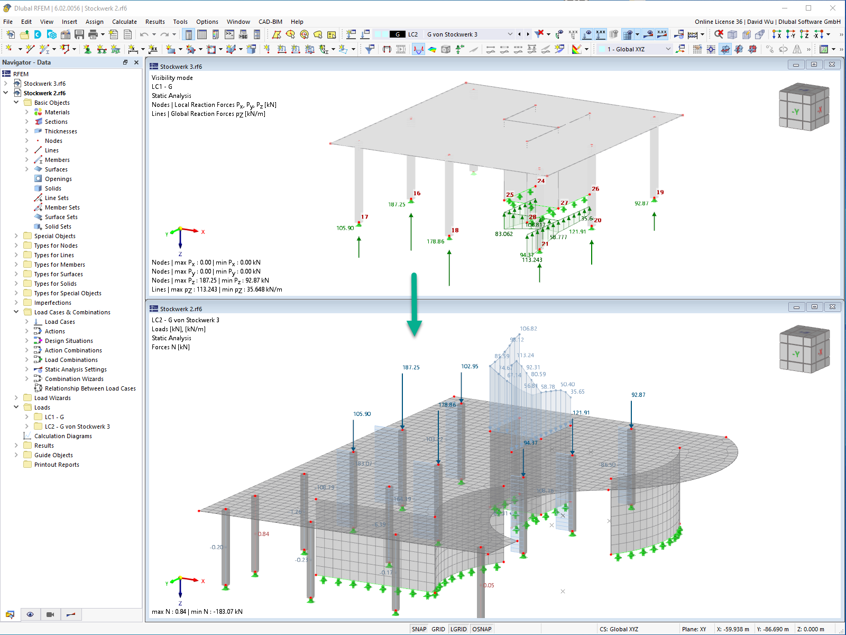Screen dimensions: 846x635
Task: Collapse the Basic Objects folder
Action: pos(16,102)
